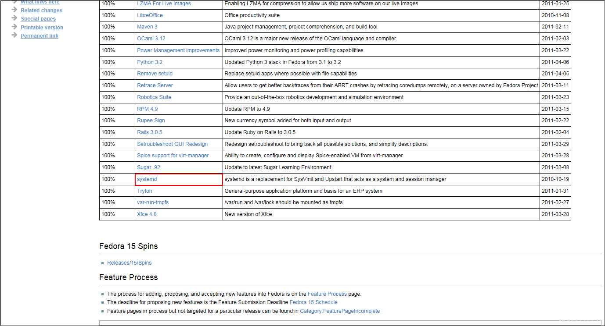
Task: Open Category:FeaturePageIncomplete link
Action: tap(340, 311)
